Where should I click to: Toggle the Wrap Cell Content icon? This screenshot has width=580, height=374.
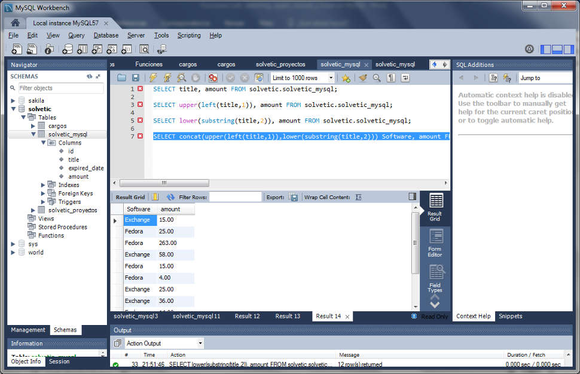coord(358,197)
